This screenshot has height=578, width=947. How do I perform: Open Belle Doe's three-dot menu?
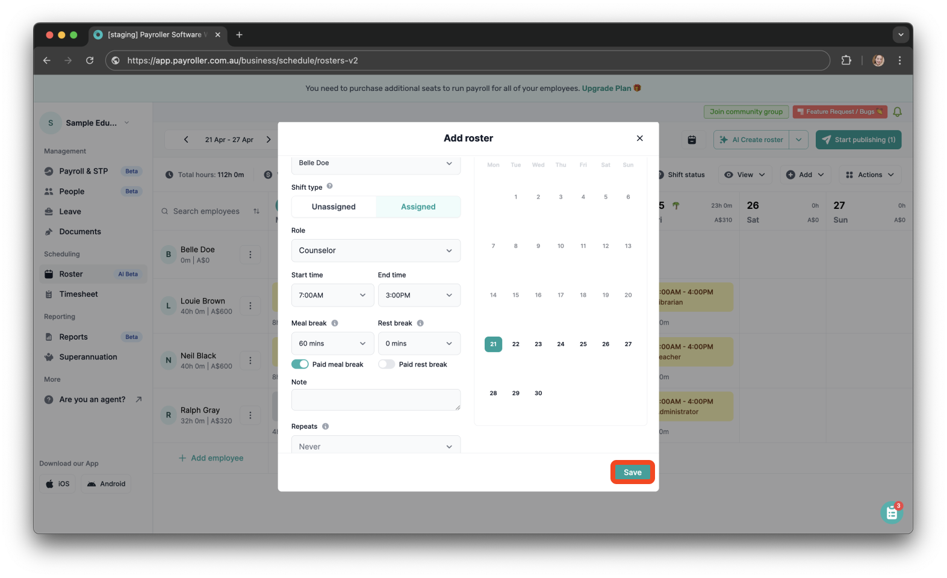pos(250,255)
